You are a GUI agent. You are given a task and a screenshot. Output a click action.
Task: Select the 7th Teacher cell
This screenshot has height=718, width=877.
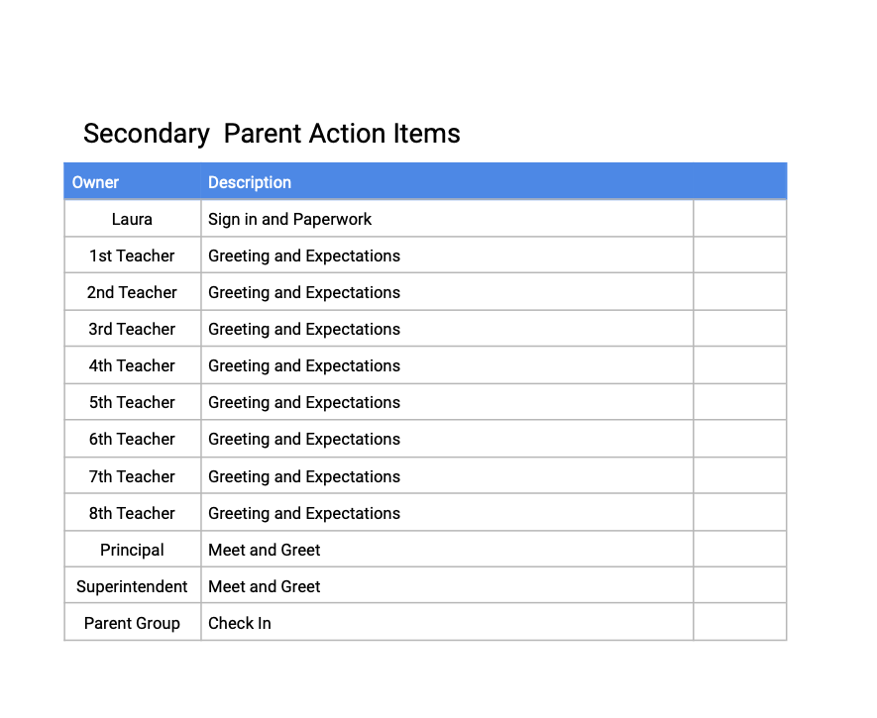click(x=132, y=476)
